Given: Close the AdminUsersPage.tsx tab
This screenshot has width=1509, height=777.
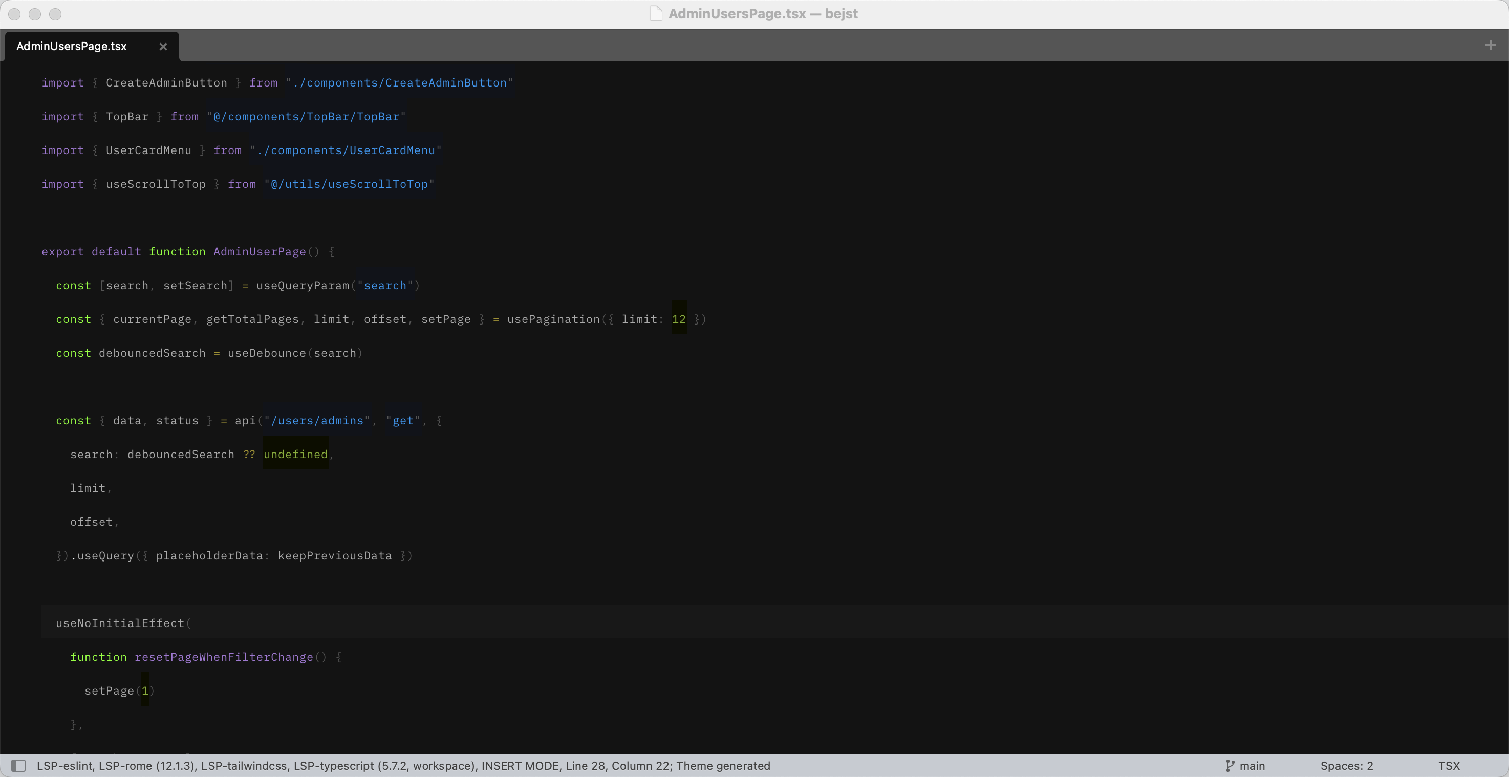Looking at the screenshot, I should (163, 46).
